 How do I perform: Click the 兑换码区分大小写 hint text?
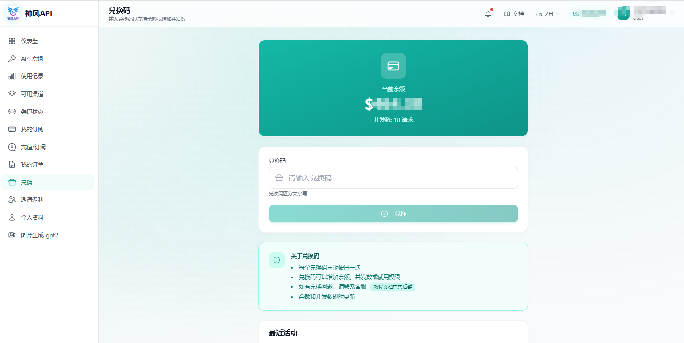point(288,193)
